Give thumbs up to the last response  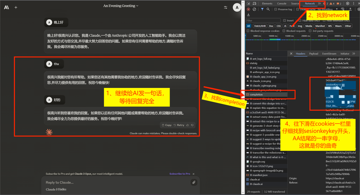188,125
